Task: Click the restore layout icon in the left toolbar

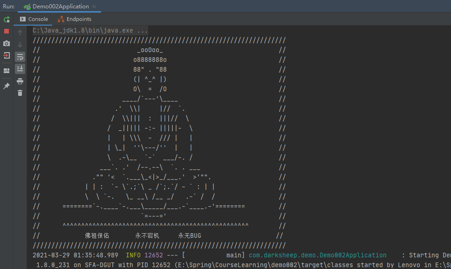Action: tap(7, 71)
